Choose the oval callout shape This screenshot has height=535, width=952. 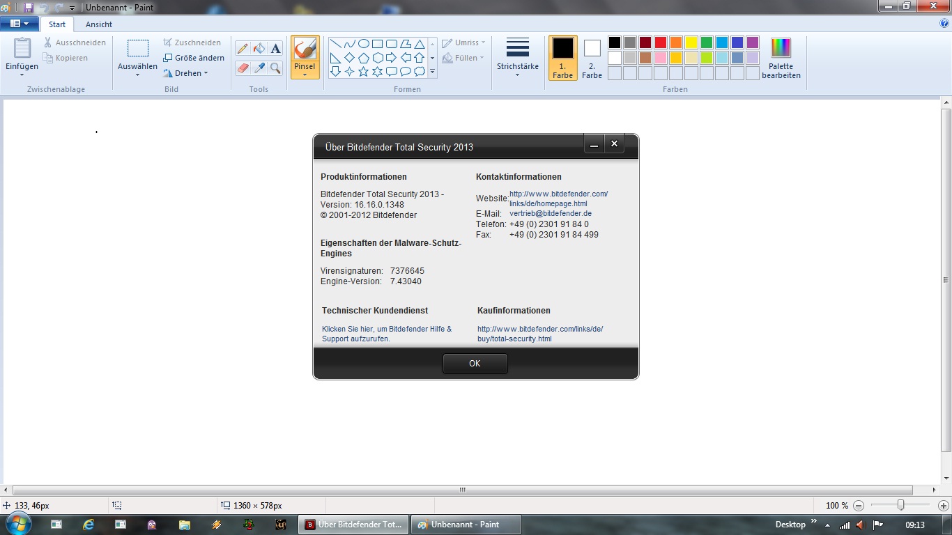coord(405,71)
